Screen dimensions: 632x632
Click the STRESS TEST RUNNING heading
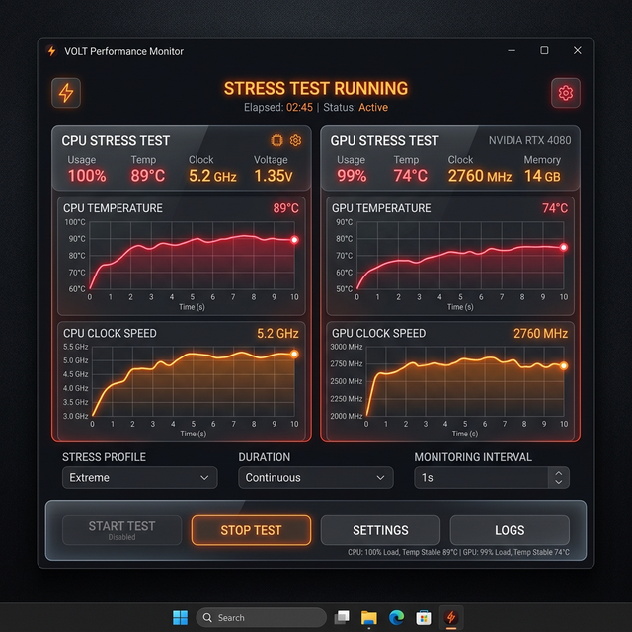[x=316, y=88]
